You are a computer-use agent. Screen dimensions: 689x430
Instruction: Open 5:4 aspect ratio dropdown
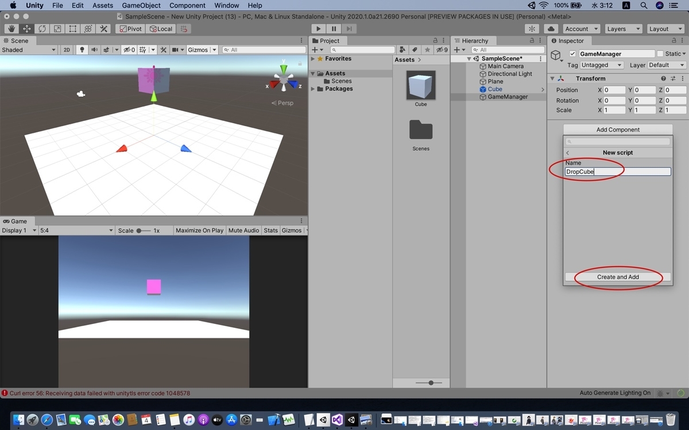[77, 230]
